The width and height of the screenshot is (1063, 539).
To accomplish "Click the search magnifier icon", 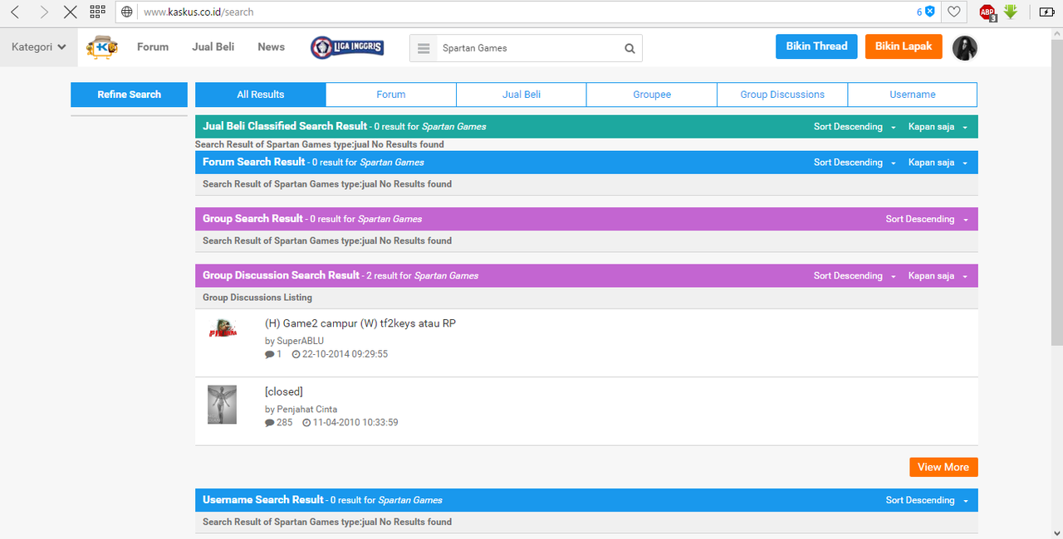I will coord(629,48).
